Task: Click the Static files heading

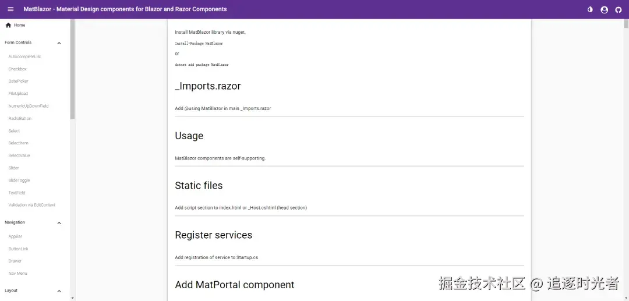Action: (199, 186)
